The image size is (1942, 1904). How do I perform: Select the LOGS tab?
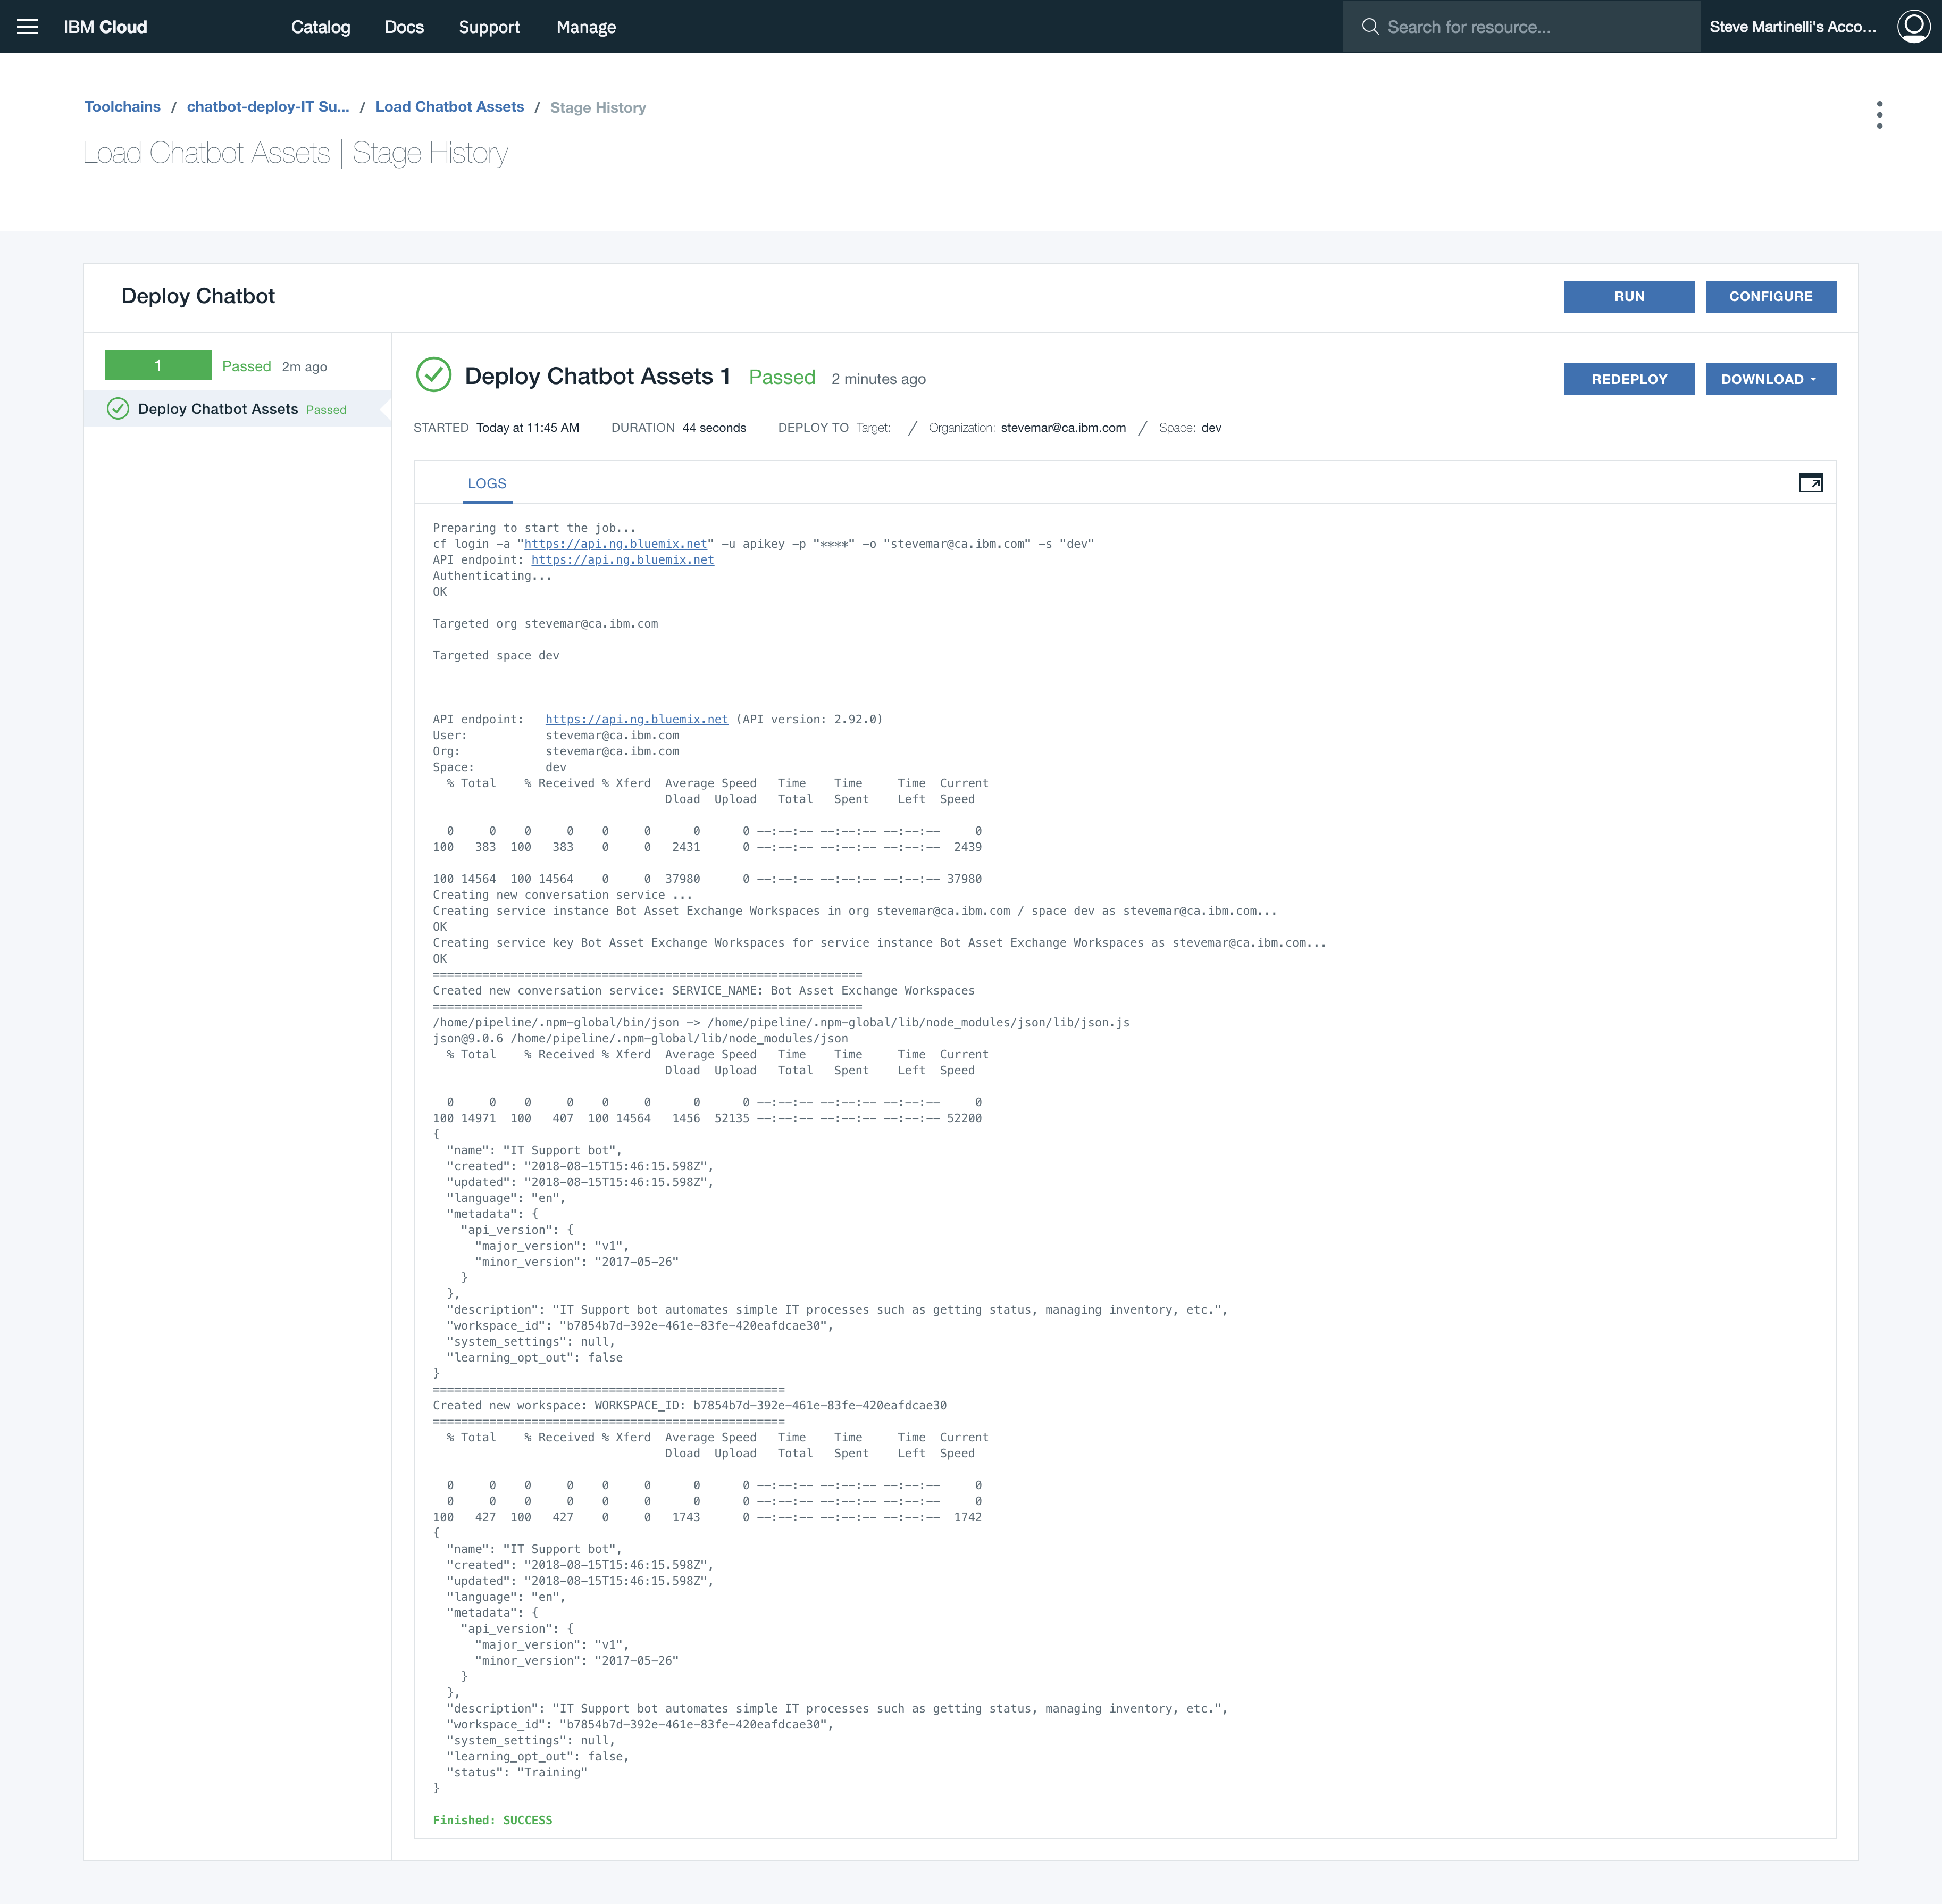click(x=487, y=483)
